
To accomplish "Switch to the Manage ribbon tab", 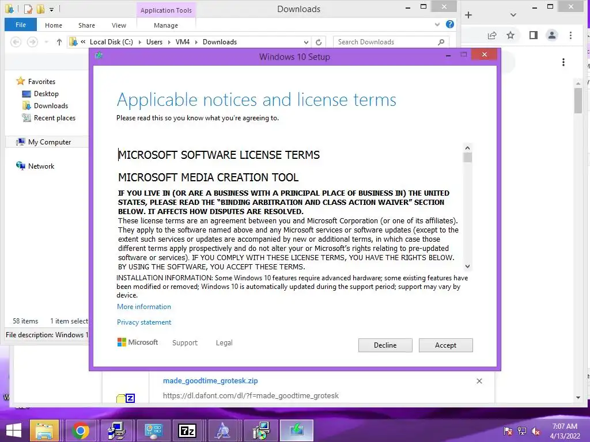I will (x=166, y=25).
